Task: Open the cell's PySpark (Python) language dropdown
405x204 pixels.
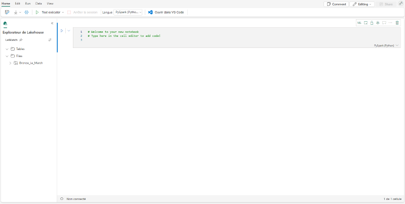Action: 386,45
